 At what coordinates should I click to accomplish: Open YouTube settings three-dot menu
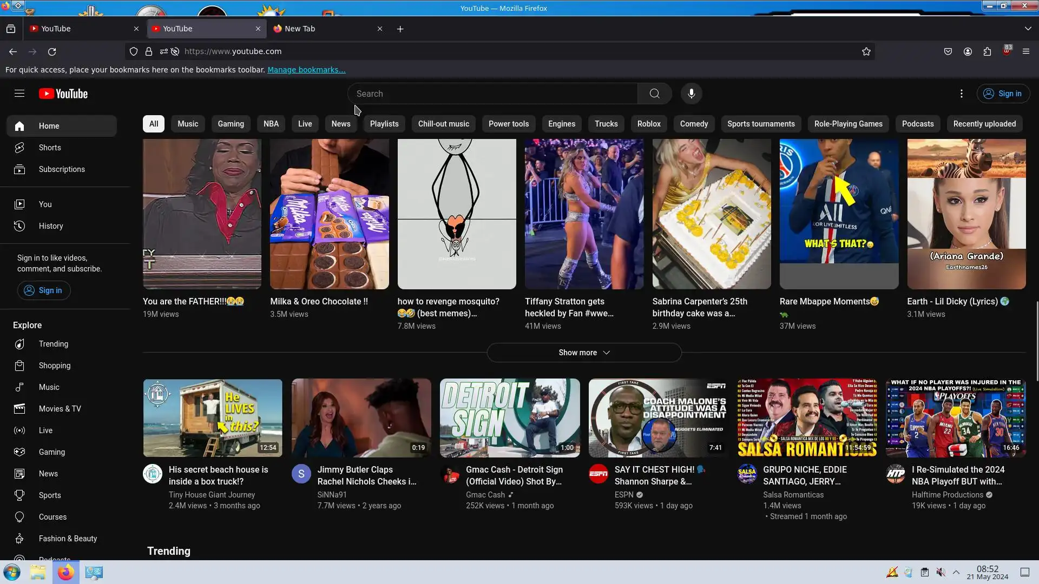coord(961,94)
